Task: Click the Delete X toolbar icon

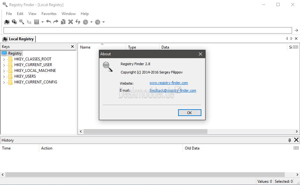Action: point(71,22)
